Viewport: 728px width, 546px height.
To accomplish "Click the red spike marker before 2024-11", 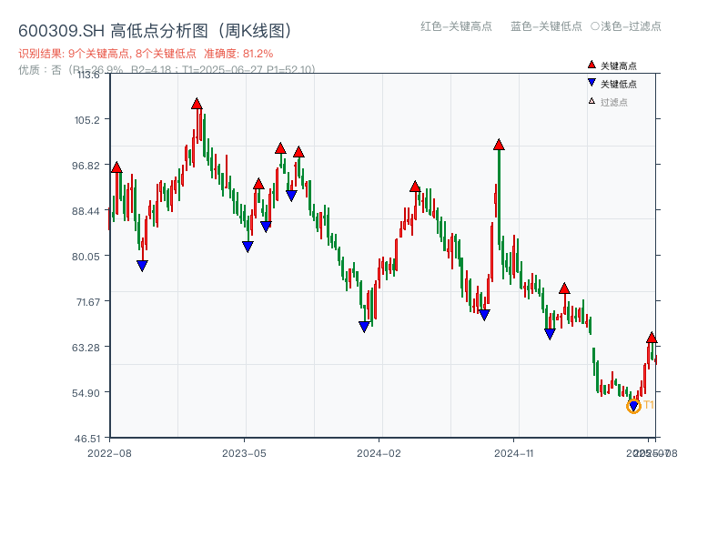I will [x=499, y=142].
